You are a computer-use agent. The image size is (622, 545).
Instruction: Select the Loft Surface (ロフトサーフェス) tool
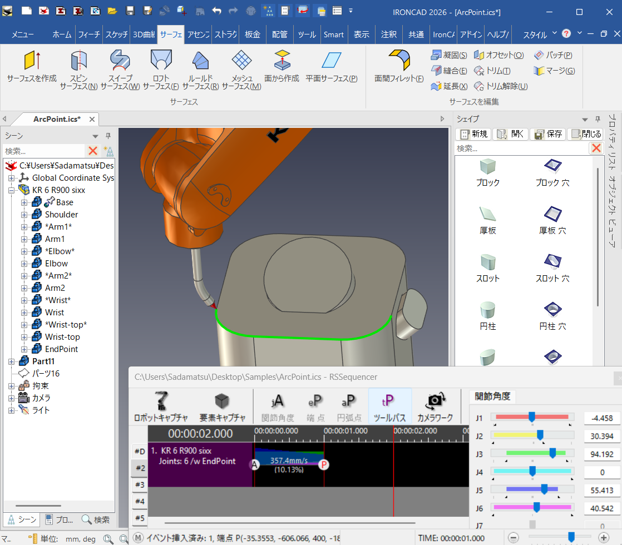pyautogui.click(x=161, y=70)
